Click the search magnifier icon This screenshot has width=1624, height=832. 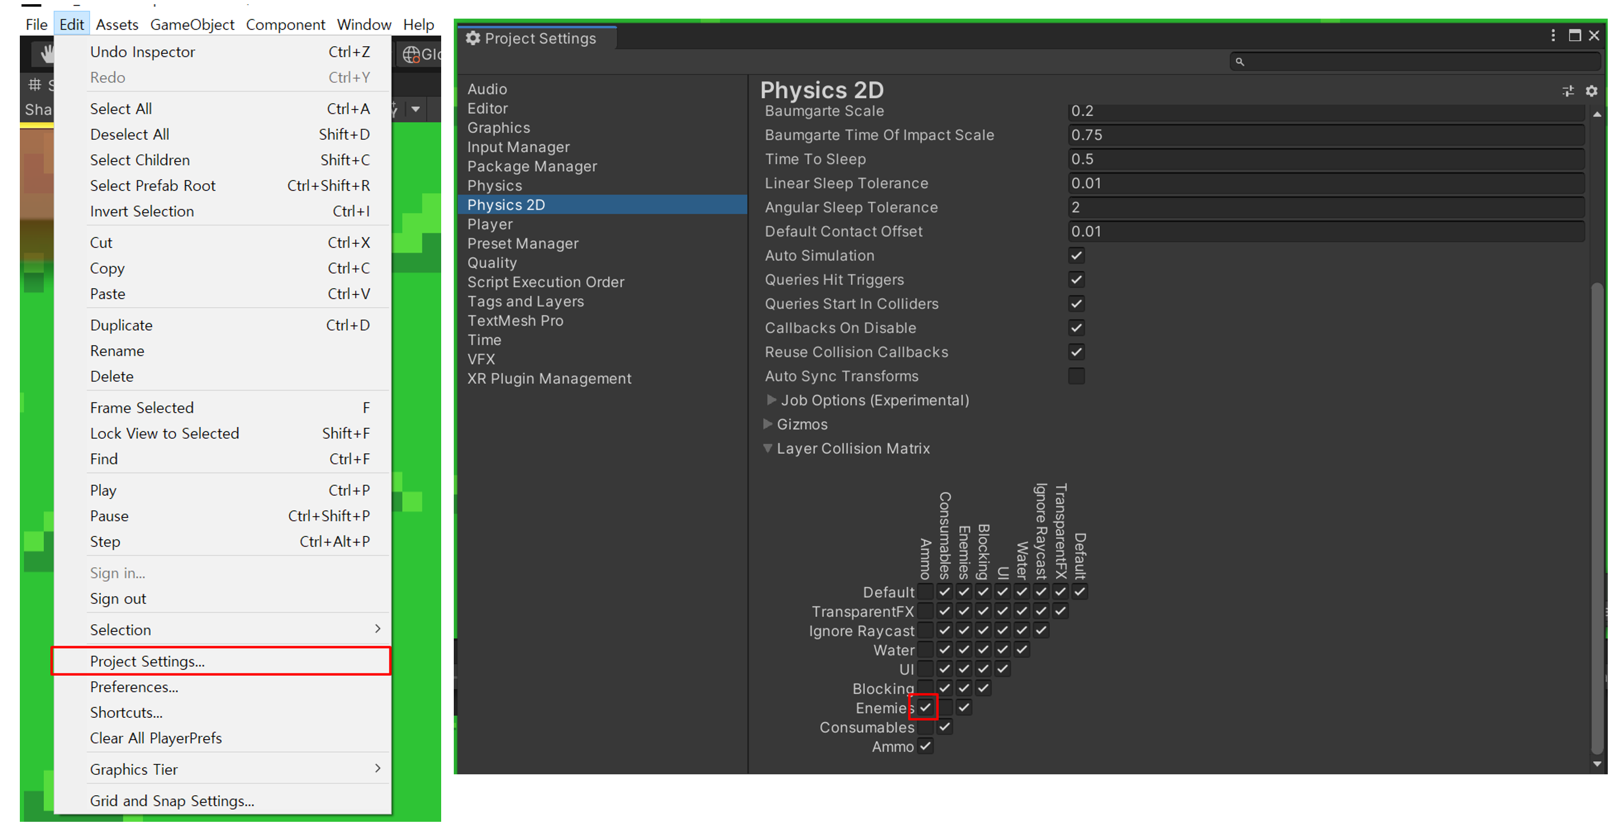click(1239, 62)
